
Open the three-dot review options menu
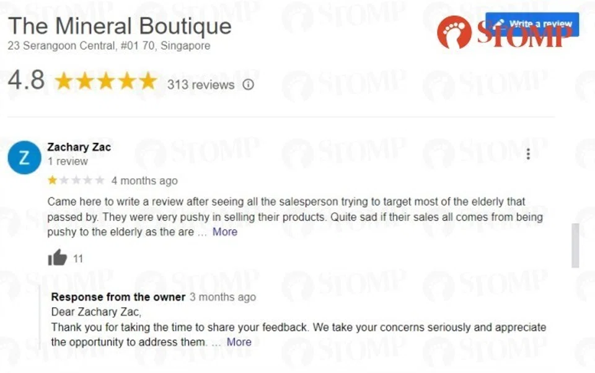point(528,154)
